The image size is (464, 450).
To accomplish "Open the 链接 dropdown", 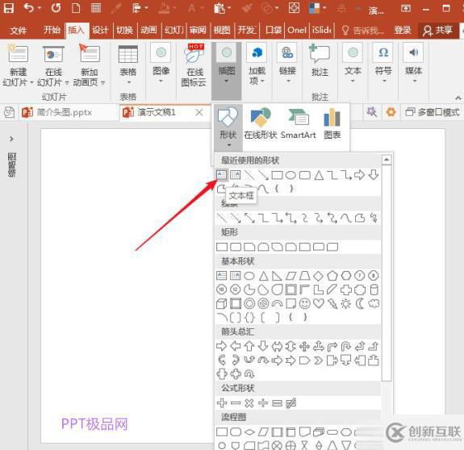I will (x=287, y=63).
